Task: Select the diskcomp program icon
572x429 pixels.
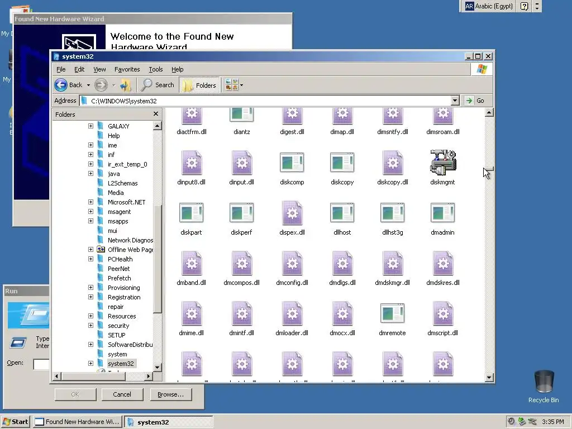Action: pos(292,163)
